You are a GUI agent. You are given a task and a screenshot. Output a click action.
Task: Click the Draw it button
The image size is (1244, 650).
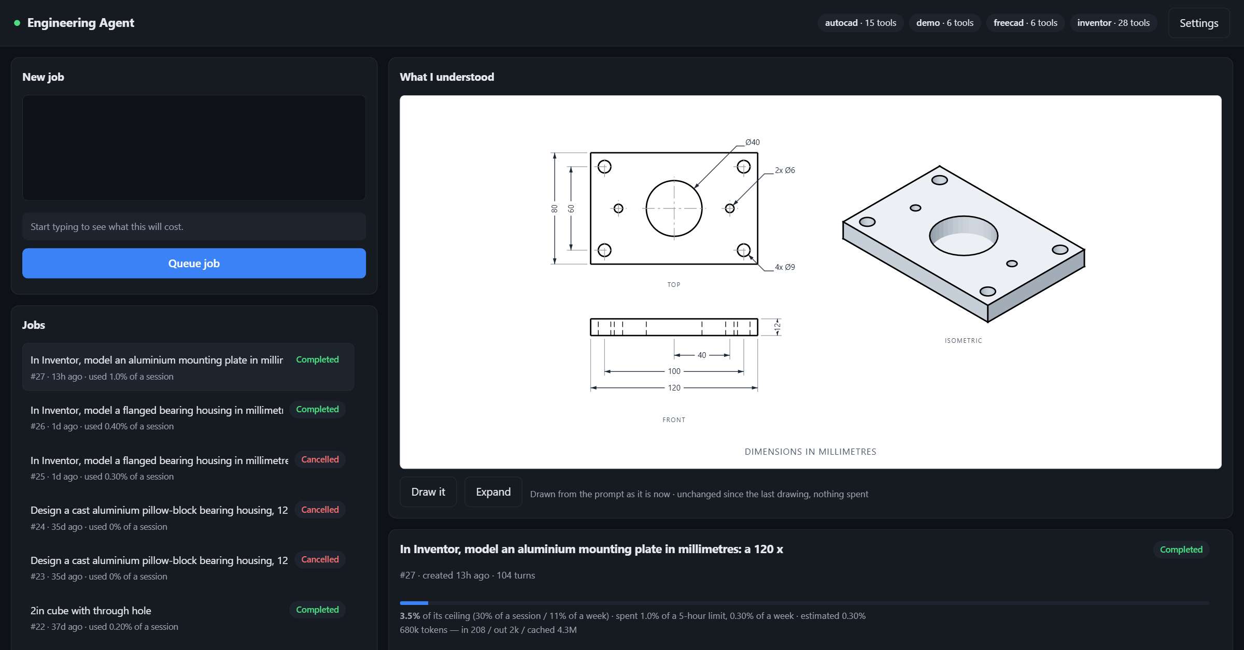[428, 492]
